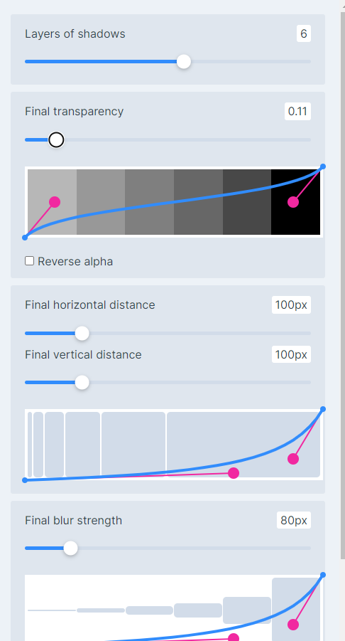This screenshot has height=641, width=345.
Task: Click the Final horizontal distance slider thumb
Action: click(x=82, y=333)
